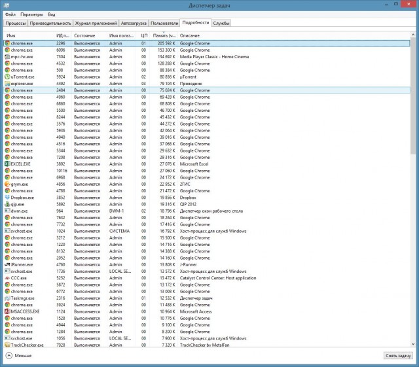Select the Подробности tab
The width and height of the screenshot is (419, 367).
coord(196,23)
